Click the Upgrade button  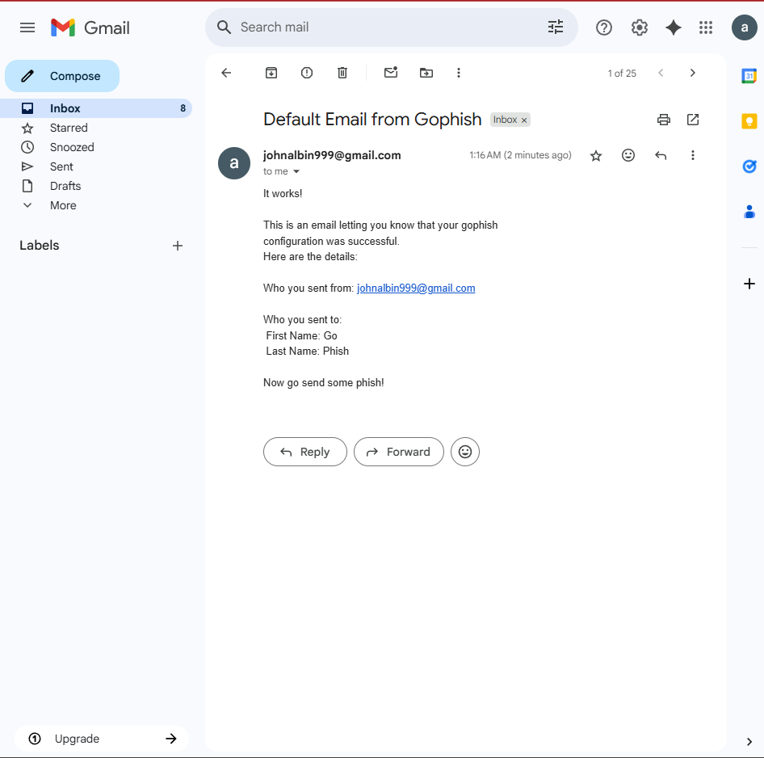102,739
